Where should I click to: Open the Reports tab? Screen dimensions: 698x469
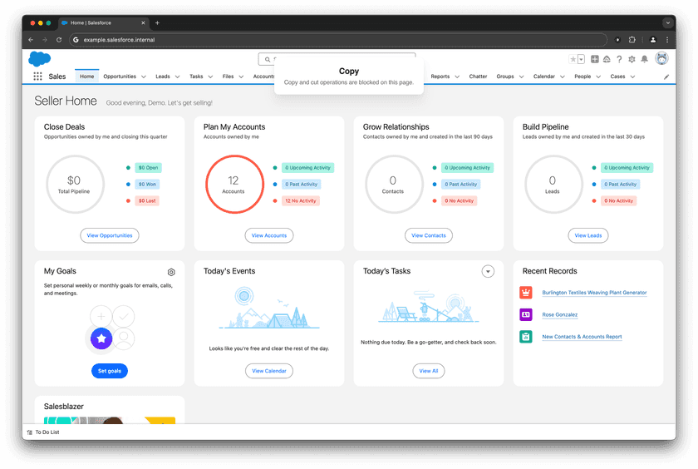tap(440, 77)
